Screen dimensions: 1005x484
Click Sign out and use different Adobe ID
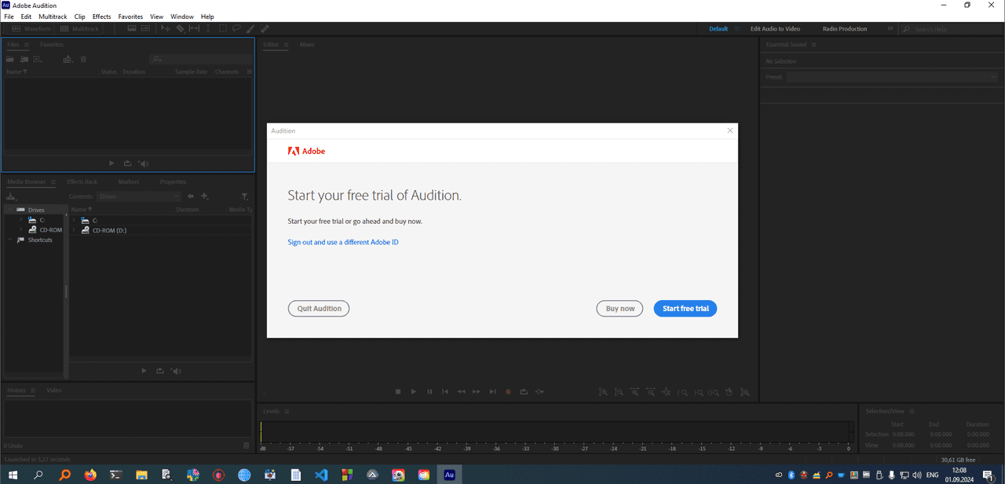click(x=343, y=242)
